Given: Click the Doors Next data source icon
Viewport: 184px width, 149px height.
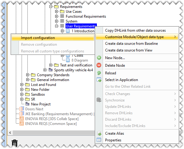Looking at the screenshot, I should (22, 109).
